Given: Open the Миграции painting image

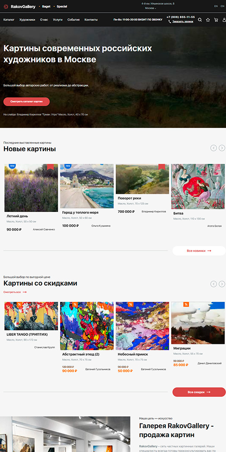Looking at the screenshot, I should (198, 323).
